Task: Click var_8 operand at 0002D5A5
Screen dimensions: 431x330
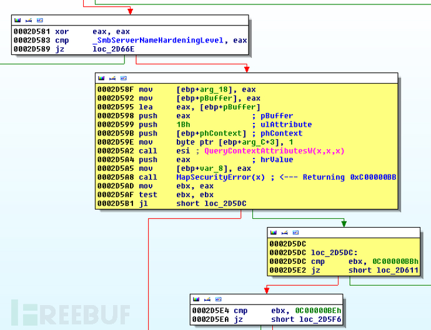Action: point(211,168)
